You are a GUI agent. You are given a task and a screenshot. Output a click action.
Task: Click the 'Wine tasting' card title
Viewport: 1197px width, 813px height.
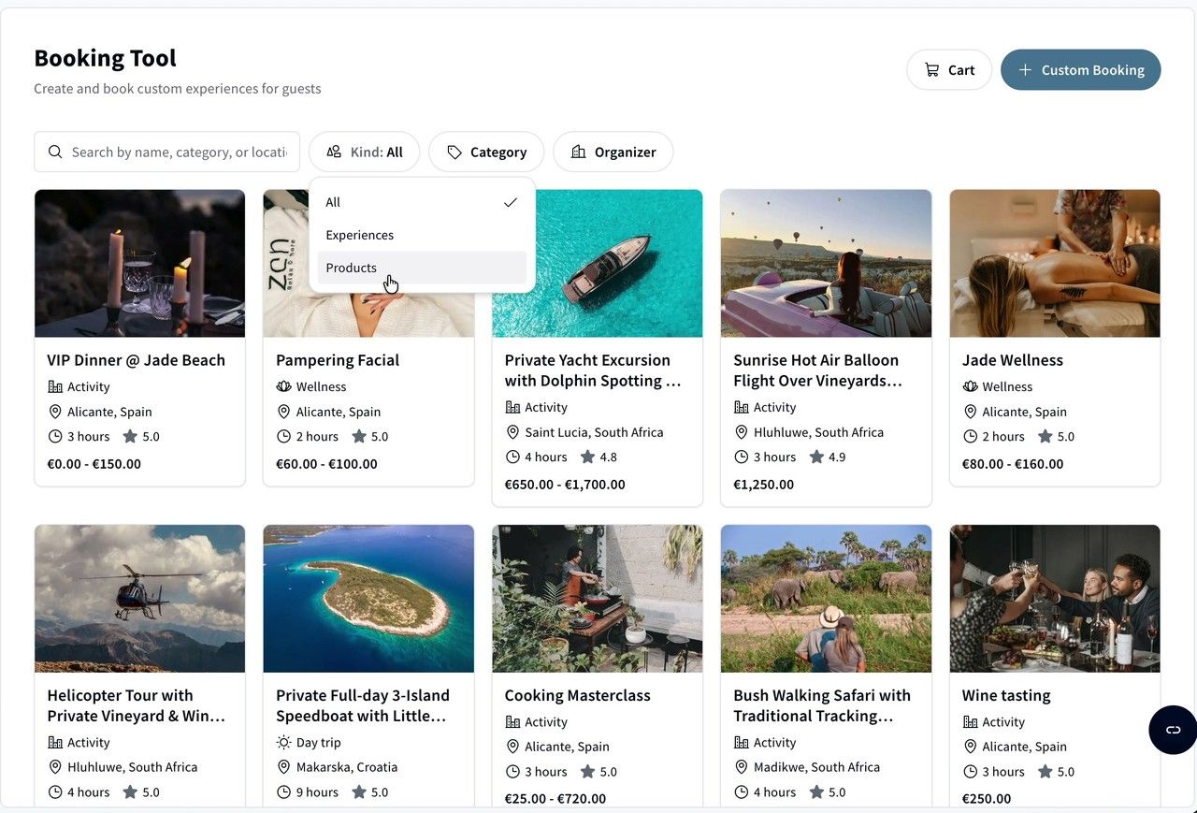click(x=1006, y=695)
